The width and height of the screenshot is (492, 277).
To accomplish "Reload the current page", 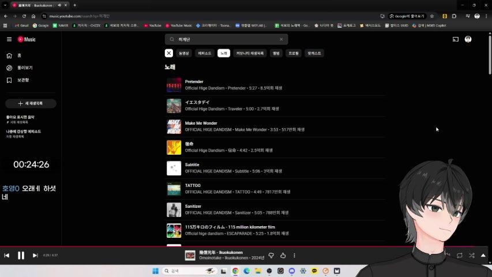I will (x=24, y=16).
